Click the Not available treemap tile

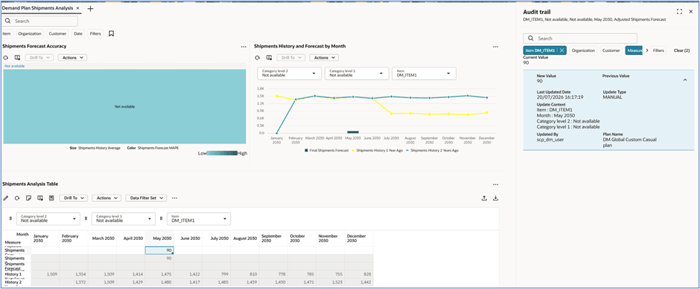tap(124, 106)
